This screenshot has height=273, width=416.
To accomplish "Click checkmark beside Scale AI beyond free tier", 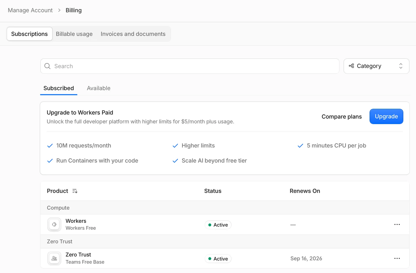I will [x=175, y=161].
